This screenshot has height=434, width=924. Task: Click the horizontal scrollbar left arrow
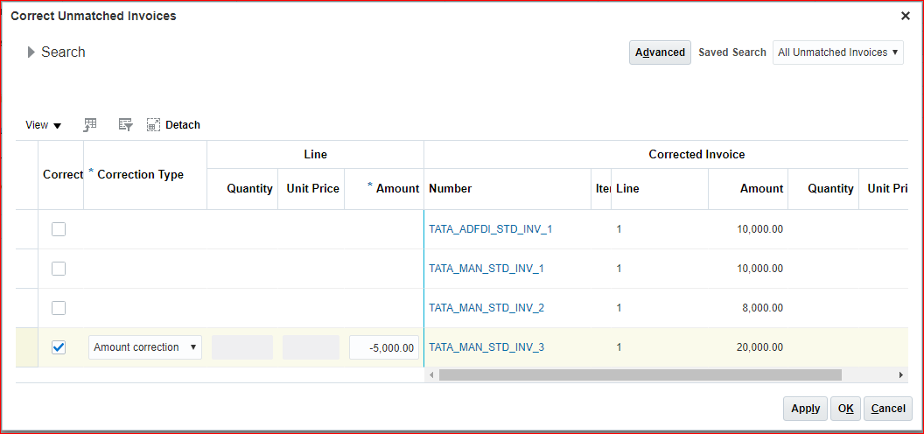pyautogui.click(x=430, y=374)
